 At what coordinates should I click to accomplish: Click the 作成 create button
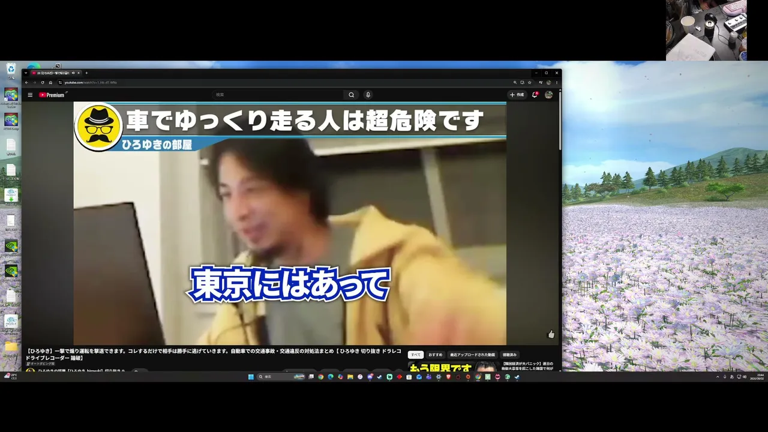pos(517,95)
